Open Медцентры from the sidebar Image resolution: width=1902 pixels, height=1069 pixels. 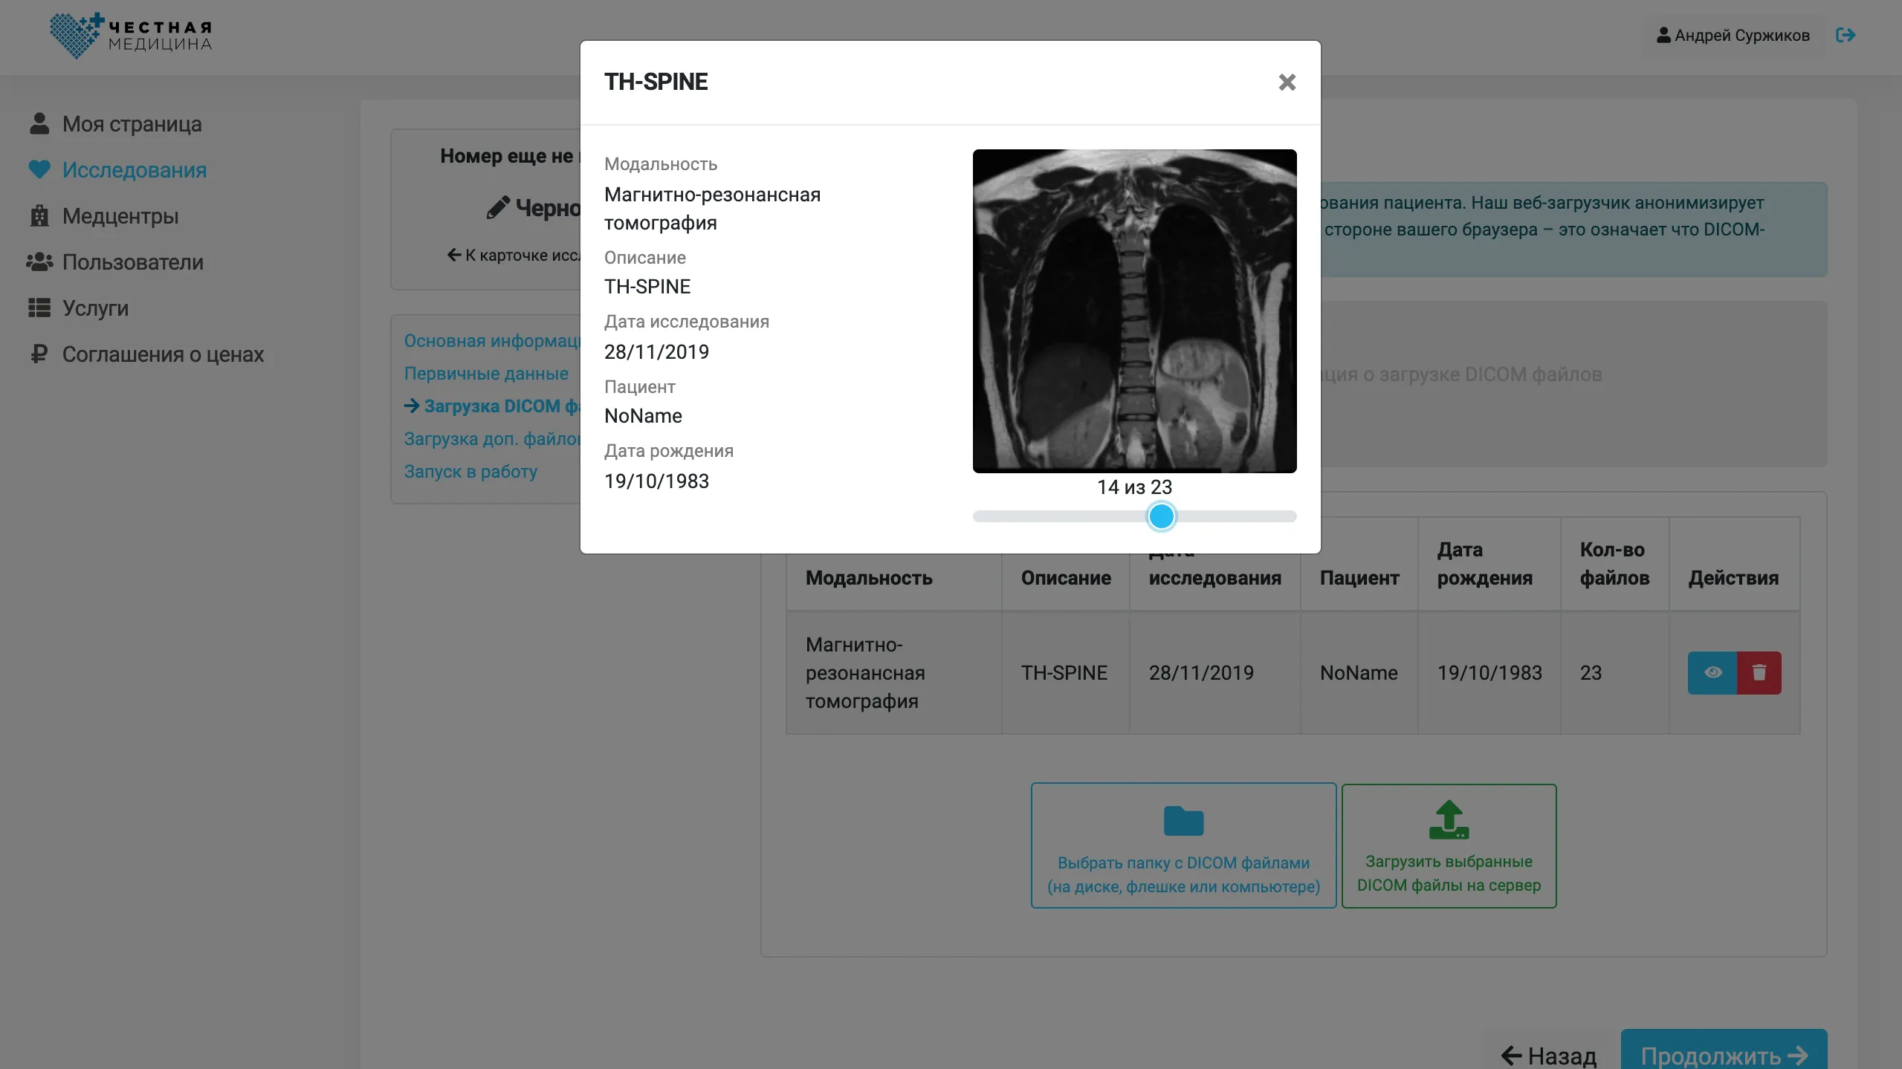pyautogui.click(x=120, y=216)
